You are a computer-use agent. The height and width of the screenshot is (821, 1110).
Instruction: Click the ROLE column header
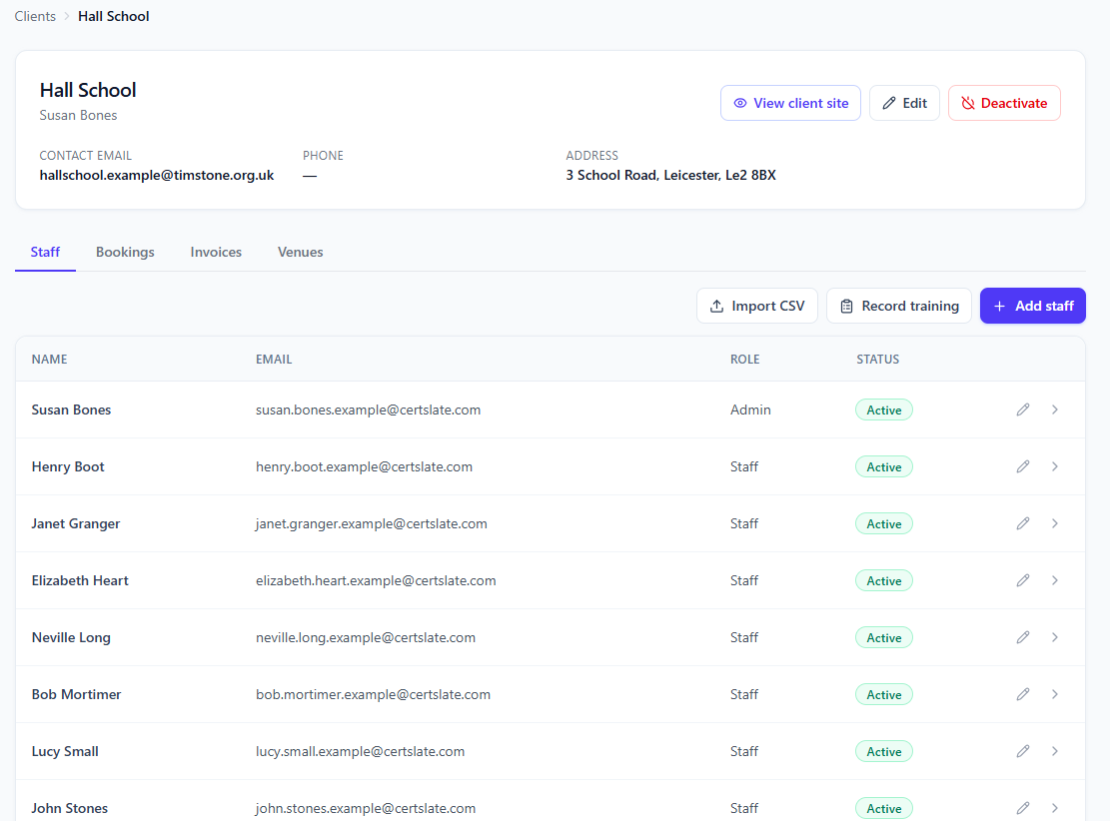click(744, 360)
